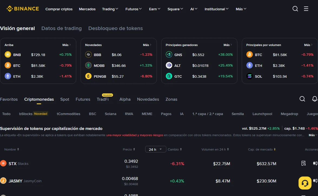Click Más in the Arriba card
318x196 pixels.
point(67,45)
